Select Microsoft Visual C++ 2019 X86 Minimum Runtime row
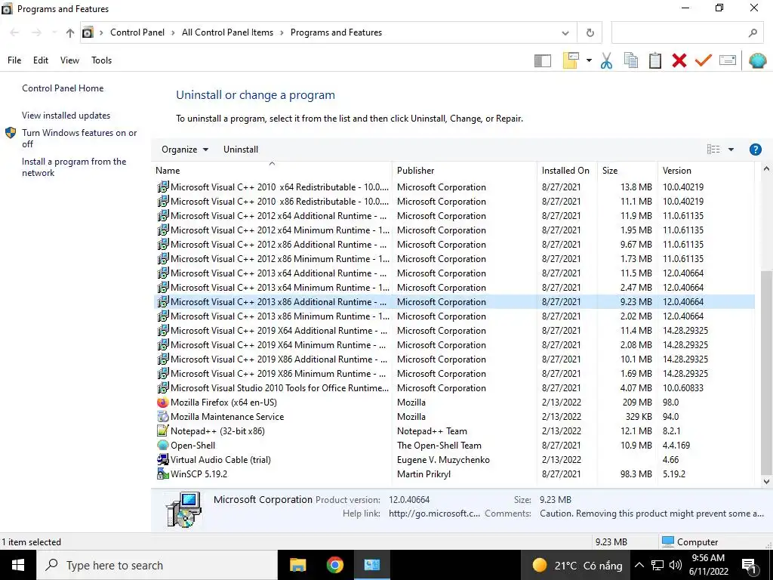Screen dimensions: 773x580 (x=454, y=374)
